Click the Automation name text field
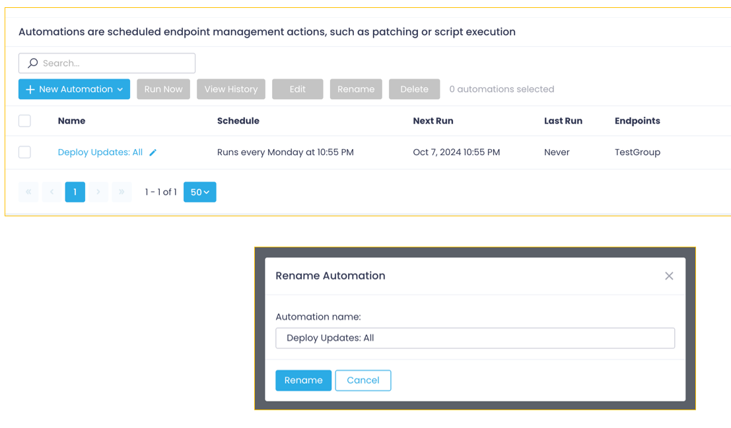The height and width of the screenshot is (428, 731). pos(475,338)
